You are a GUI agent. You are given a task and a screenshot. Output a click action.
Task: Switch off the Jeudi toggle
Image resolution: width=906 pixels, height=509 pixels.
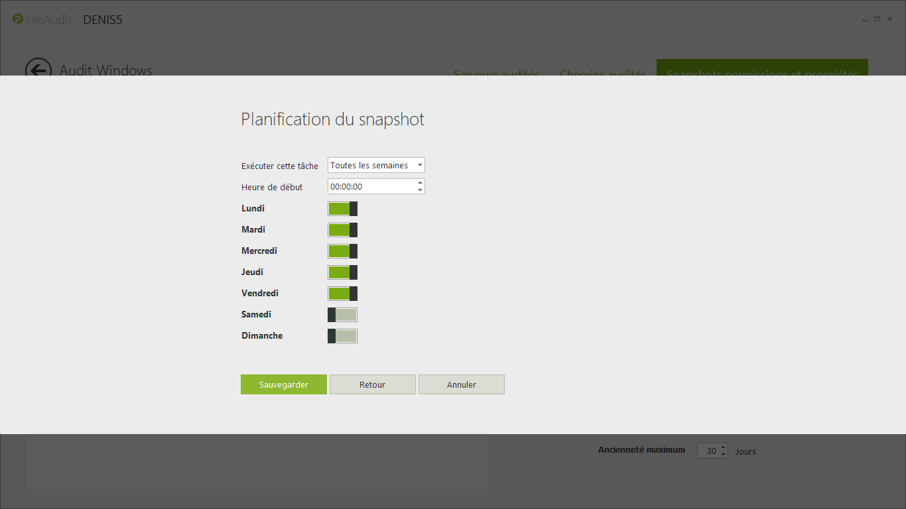342,272
